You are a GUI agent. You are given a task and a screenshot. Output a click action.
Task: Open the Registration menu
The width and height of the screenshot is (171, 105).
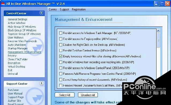[79, 9]
